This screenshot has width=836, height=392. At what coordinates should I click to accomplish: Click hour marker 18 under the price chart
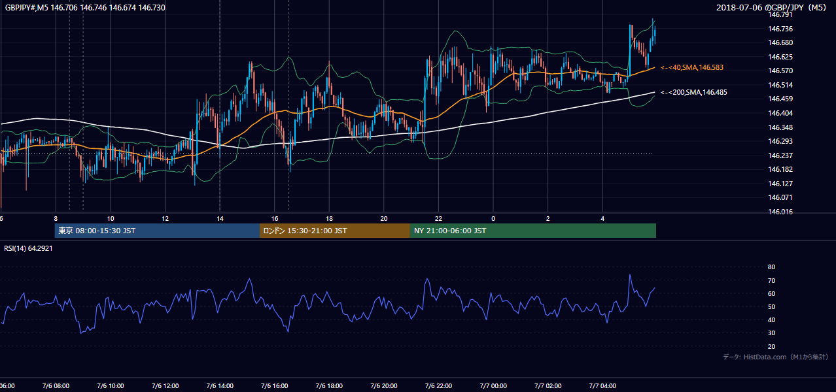pyautogui.click(x=329, y=218)
